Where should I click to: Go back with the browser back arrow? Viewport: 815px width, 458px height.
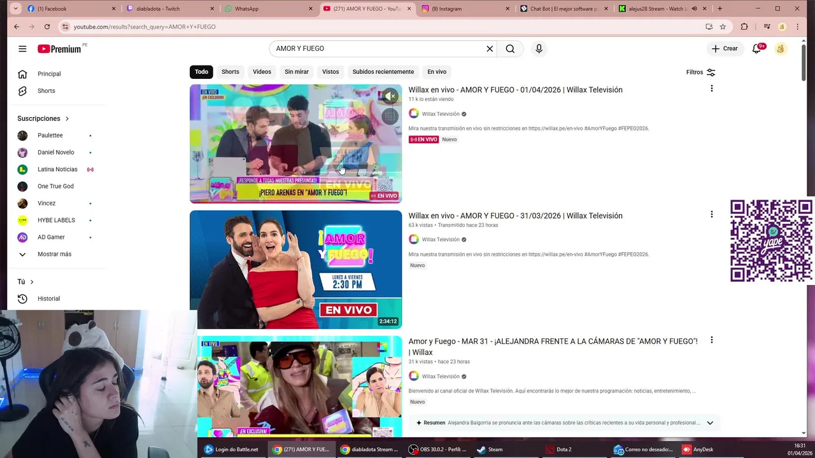click(17, 27)
